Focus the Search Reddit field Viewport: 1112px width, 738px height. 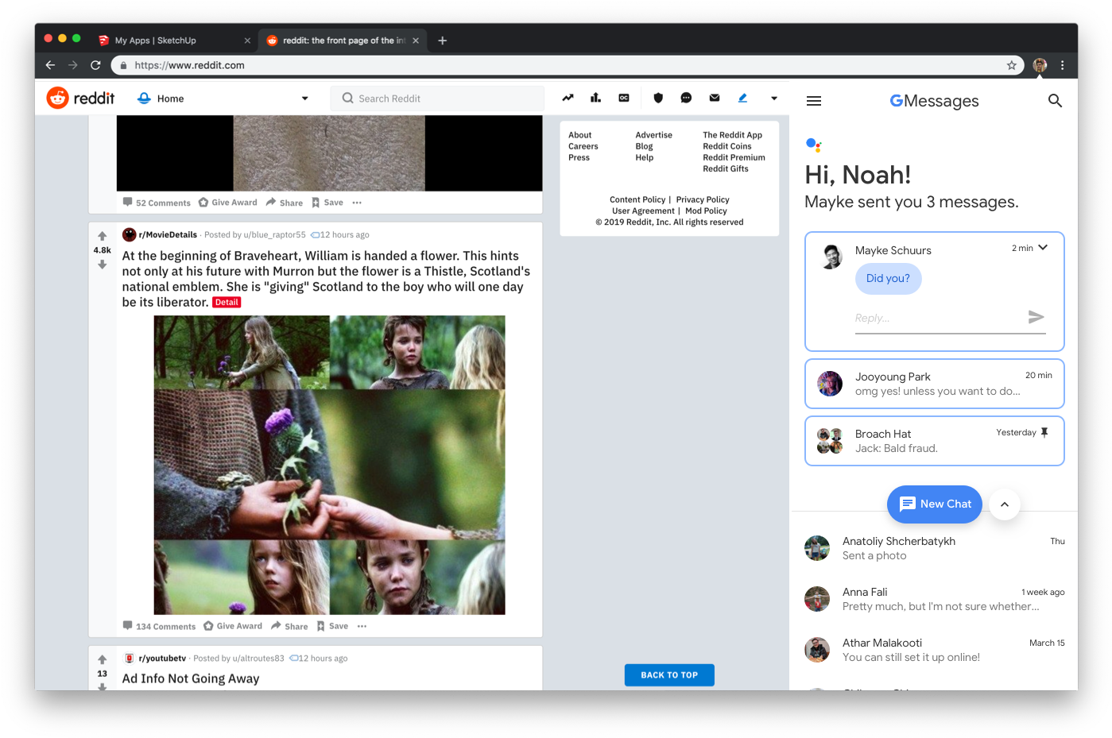point(437,99)
